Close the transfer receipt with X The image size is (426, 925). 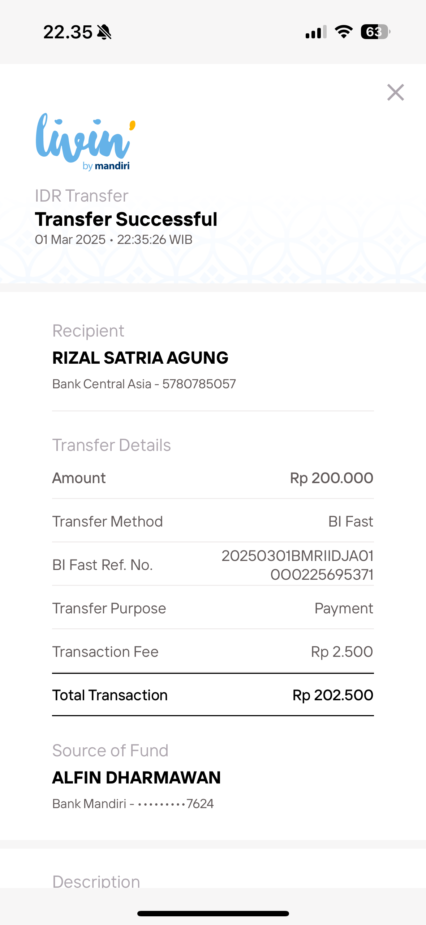pos(395,92)
